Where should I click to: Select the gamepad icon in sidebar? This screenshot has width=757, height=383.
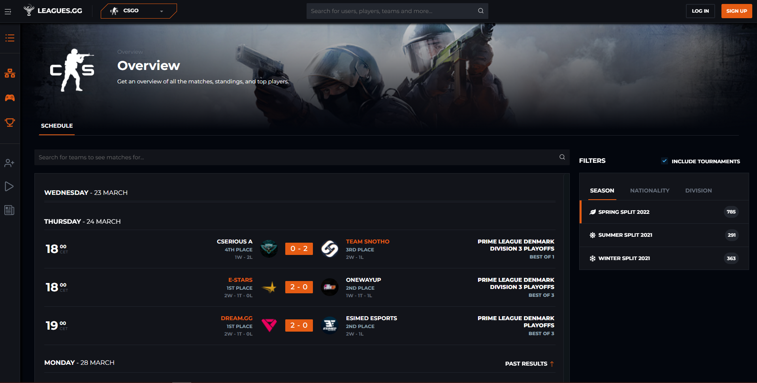point(10,98)
